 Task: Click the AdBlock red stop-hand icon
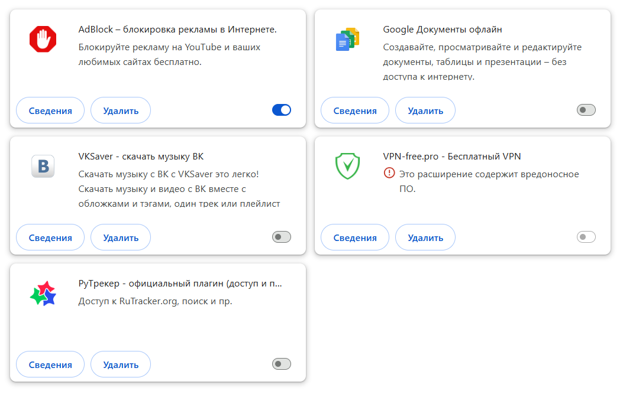pyautogui.click(x=43, y=40)
